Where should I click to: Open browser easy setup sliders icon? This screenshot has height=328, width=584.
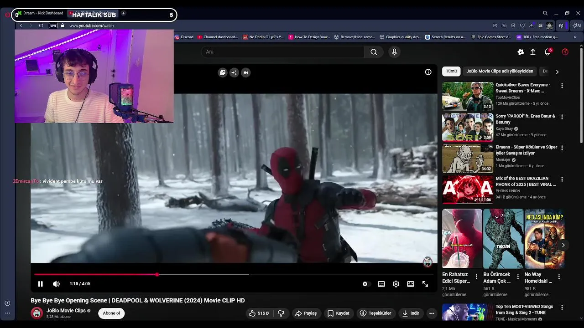tap(541, 26)
